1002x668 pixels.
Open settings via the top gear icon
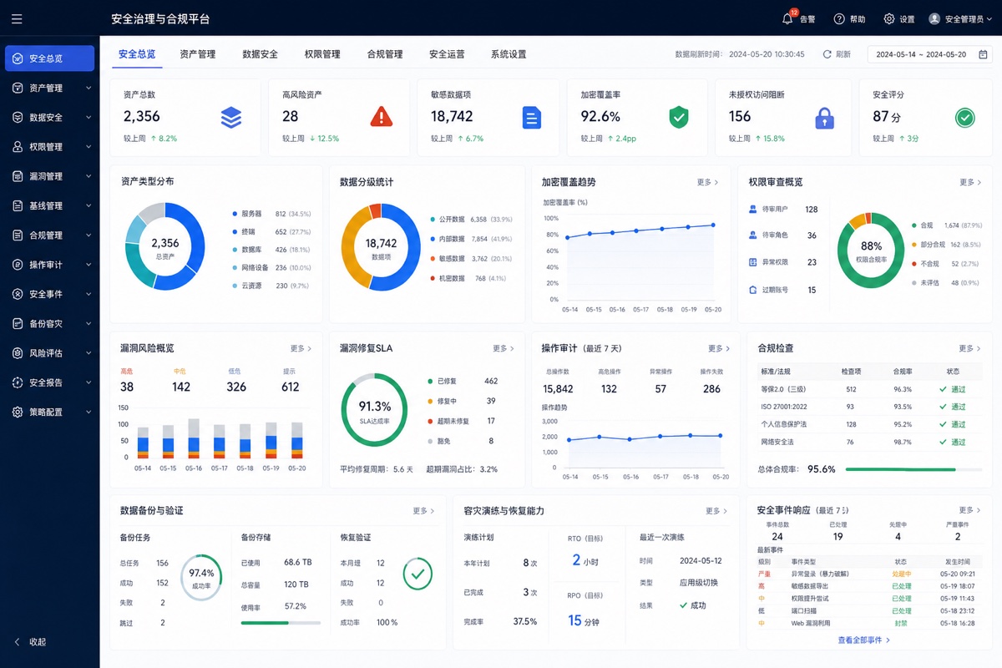coord(889,19)
